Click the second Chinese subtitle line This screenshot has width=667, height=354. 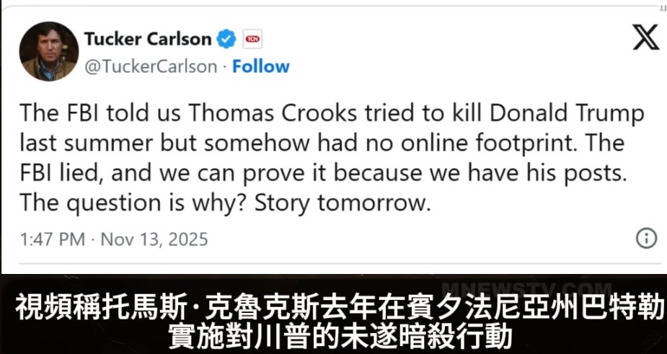pos(340,337)
